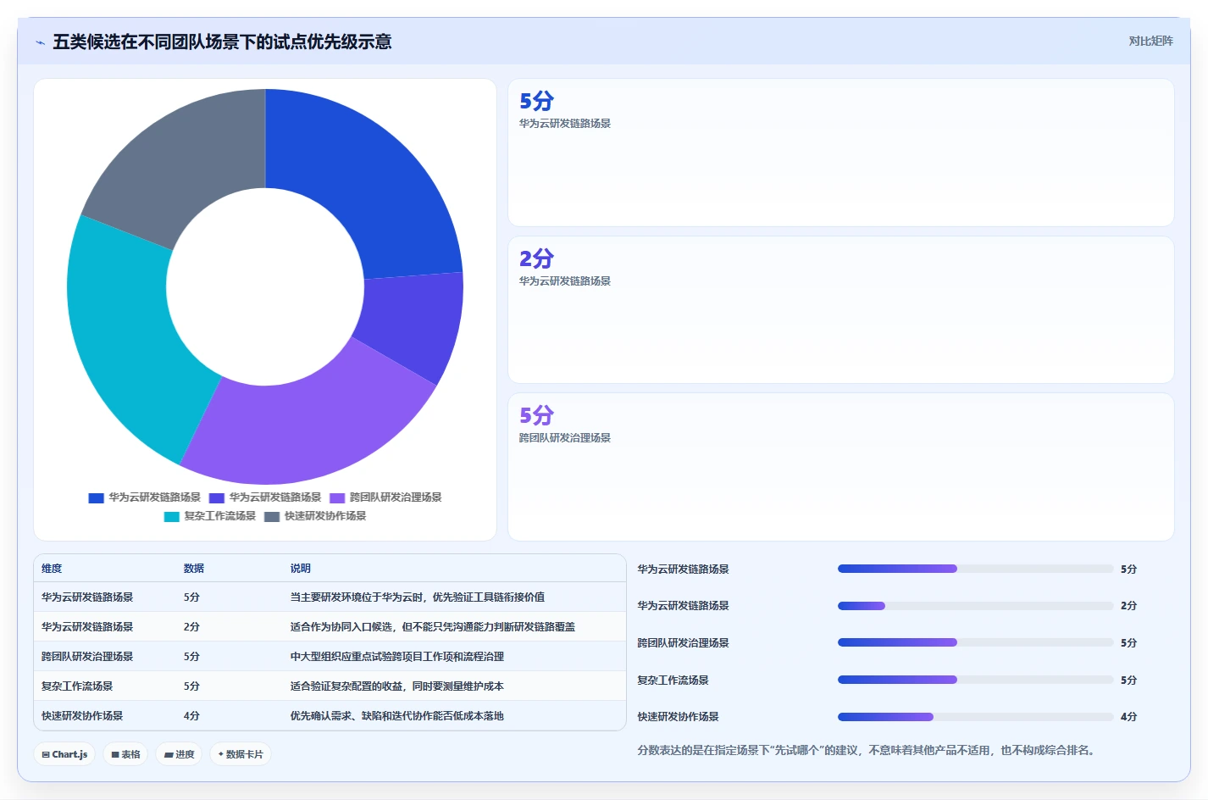Open the 2分 华为云研发链路场景 card
The image size is (1208, 800).
point(840,310)
